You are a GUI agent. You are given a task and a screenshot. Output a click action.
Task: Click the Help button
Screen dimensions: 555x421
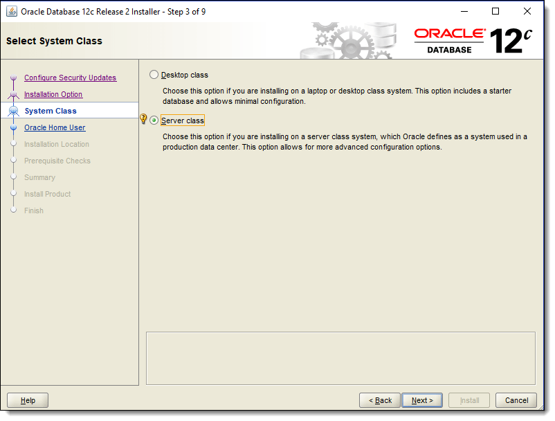27,400
